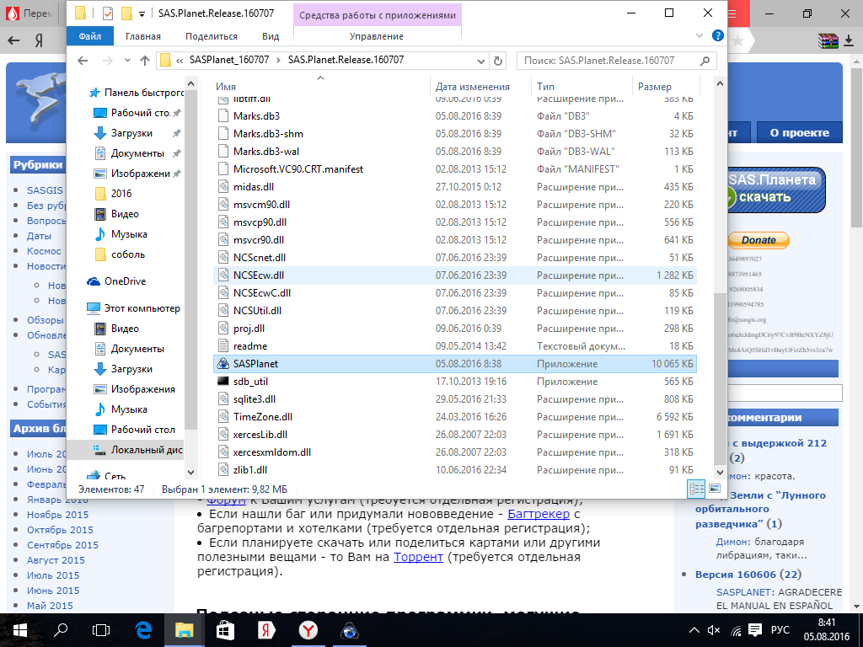Click the Donate button on website
The image size is (863, 647).
coord(758,240)
